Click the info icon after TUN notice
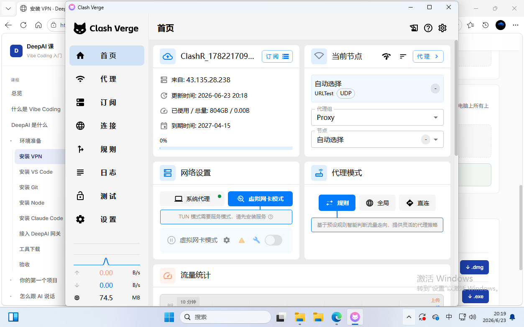The width and height of the screenshot is (524, 327). (x=271, y=217)
